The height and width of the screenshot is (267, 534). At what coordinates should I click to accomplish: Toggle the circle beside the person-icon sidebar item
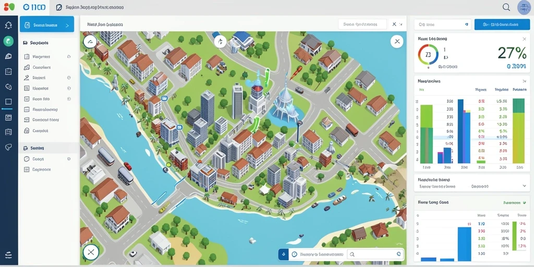(69, 78)
